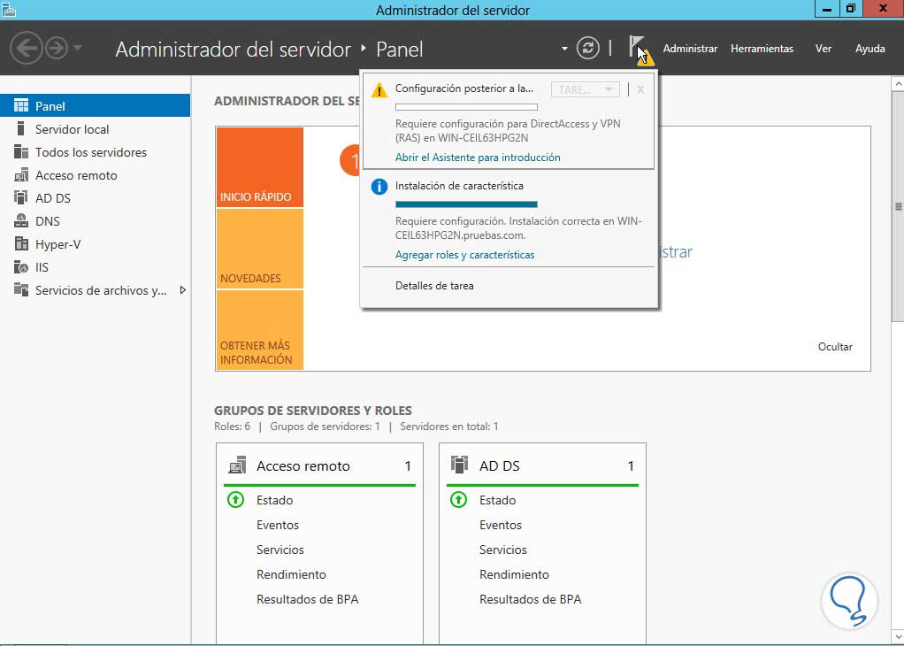Image resolution: width=904 pixels, height=646 pixels.
Task: Click the Acceso remoto sidebar icon
Action: [20, 174]
